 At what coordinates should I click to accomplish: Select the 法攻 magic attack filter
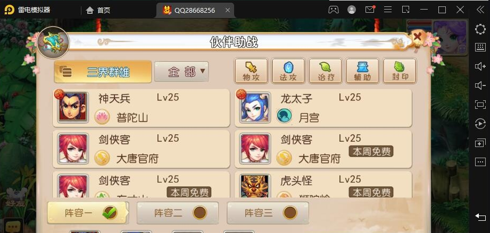click(x=288, y=71)
